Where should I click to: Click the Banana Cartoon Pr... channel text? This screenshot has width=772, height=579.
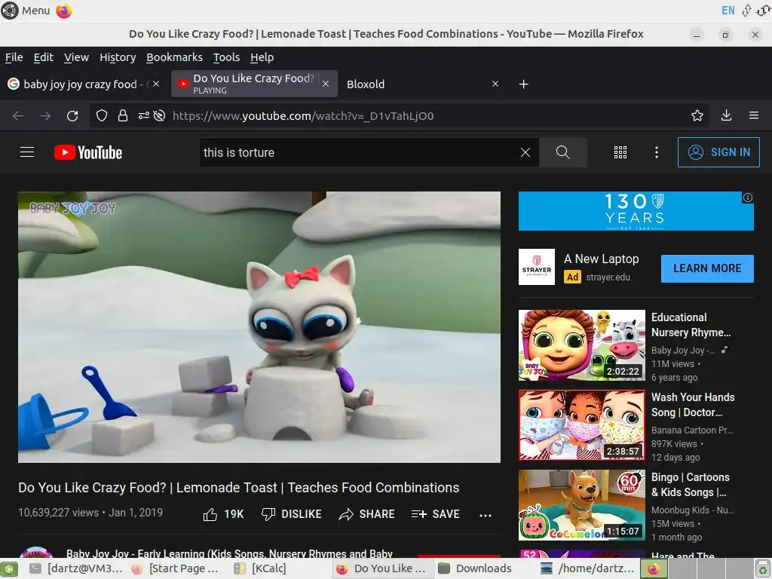692,430
